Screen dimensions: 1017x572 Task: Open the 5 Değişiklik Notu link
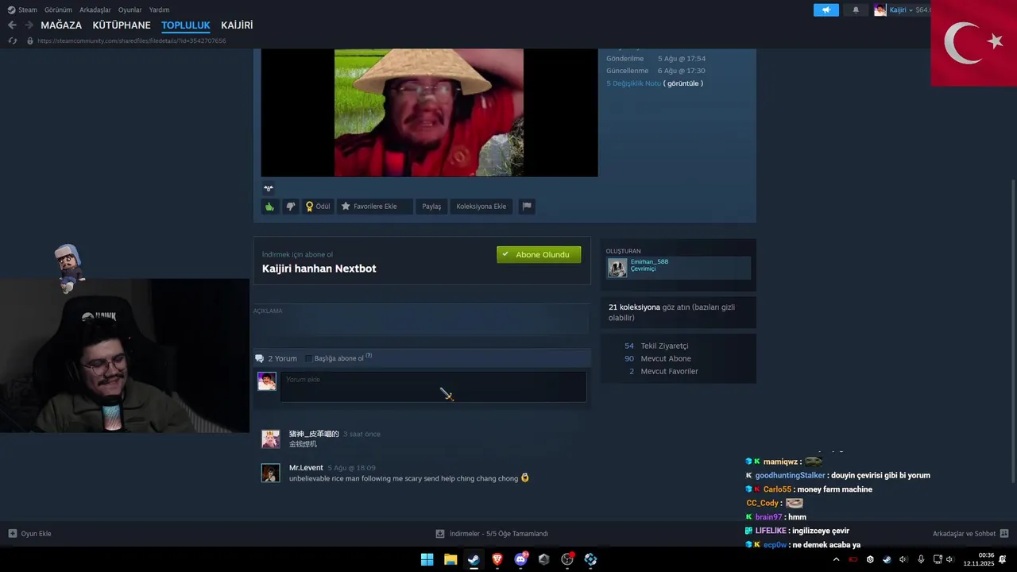pos(633,83)
